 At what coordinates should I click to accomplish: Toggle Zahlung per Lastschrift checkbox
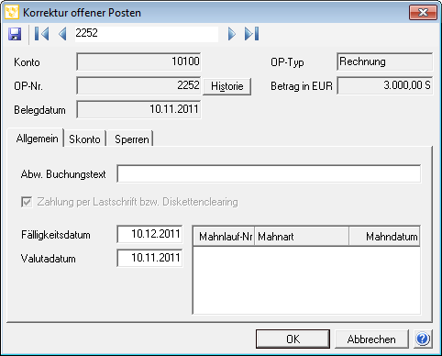coord(27,202)
